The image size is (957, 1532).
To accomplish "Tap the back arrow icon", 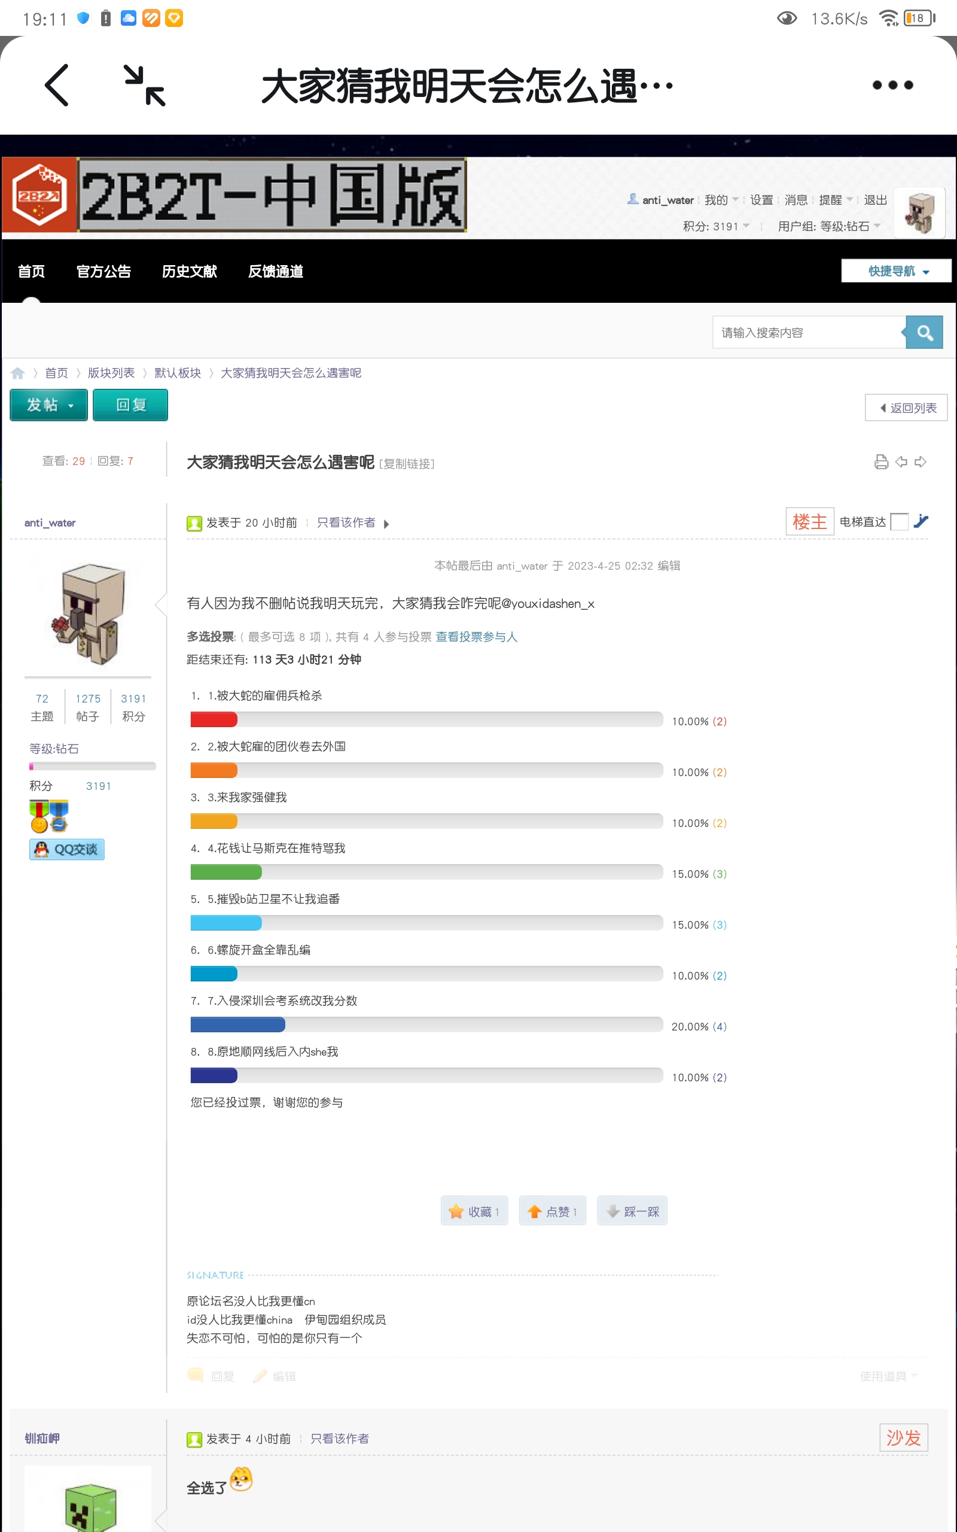I will [57, 86].
